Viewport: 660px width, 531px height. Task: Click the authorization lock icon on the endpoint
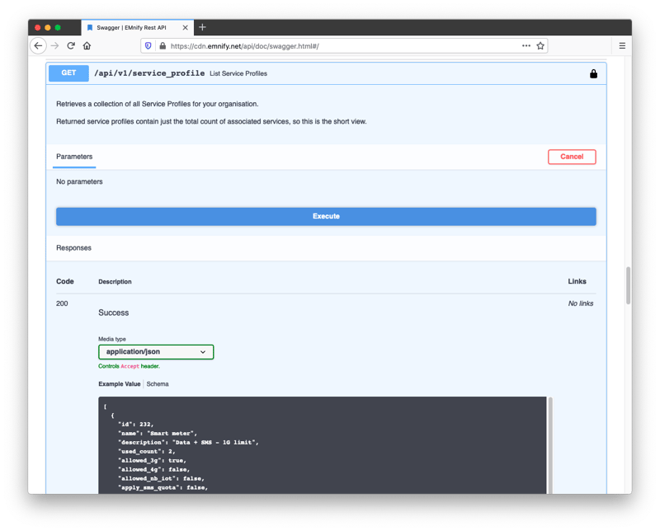(x=593, y=73)
